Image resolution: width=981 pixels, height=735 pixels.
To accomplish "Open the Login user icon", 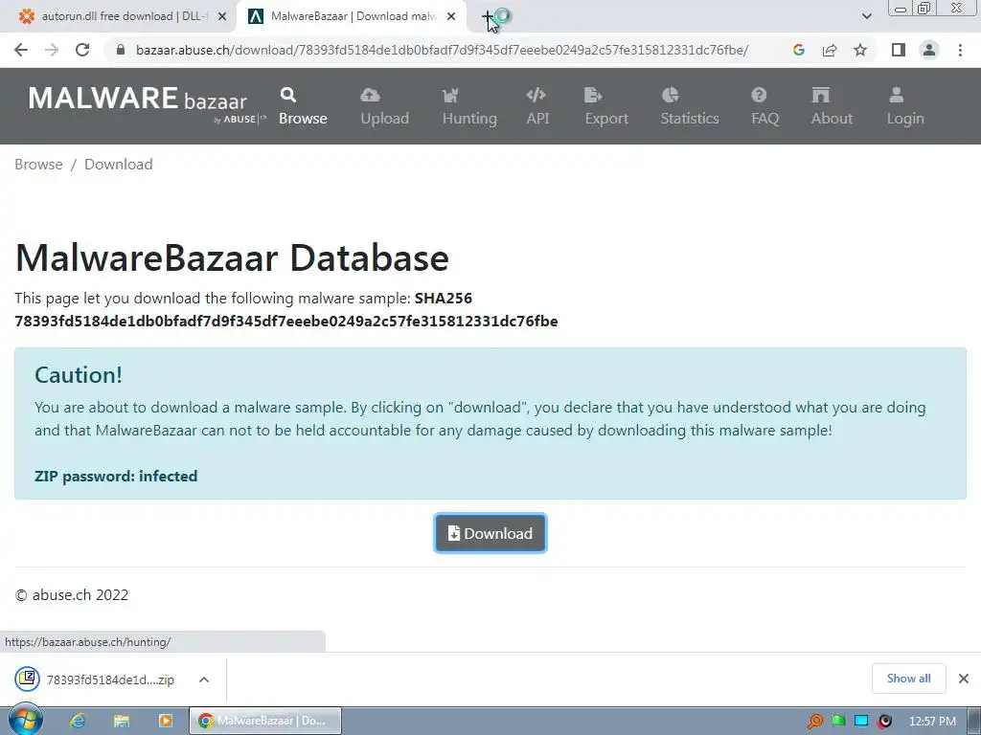I will click(897, 95).
